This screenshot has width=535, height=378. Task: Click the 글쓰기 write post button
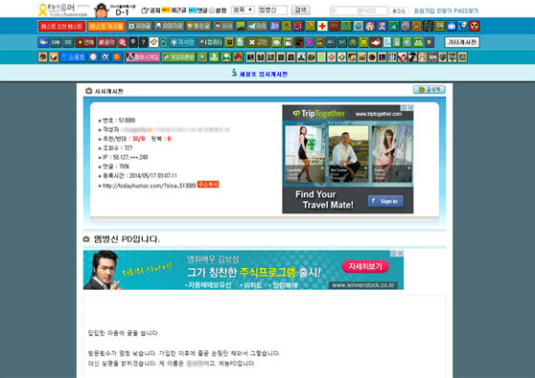coord(430,90)
